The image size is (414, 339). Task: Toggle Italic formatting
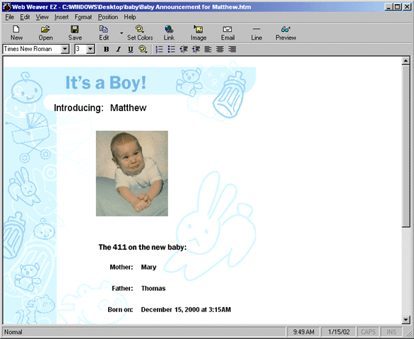(x=118, y=49)
